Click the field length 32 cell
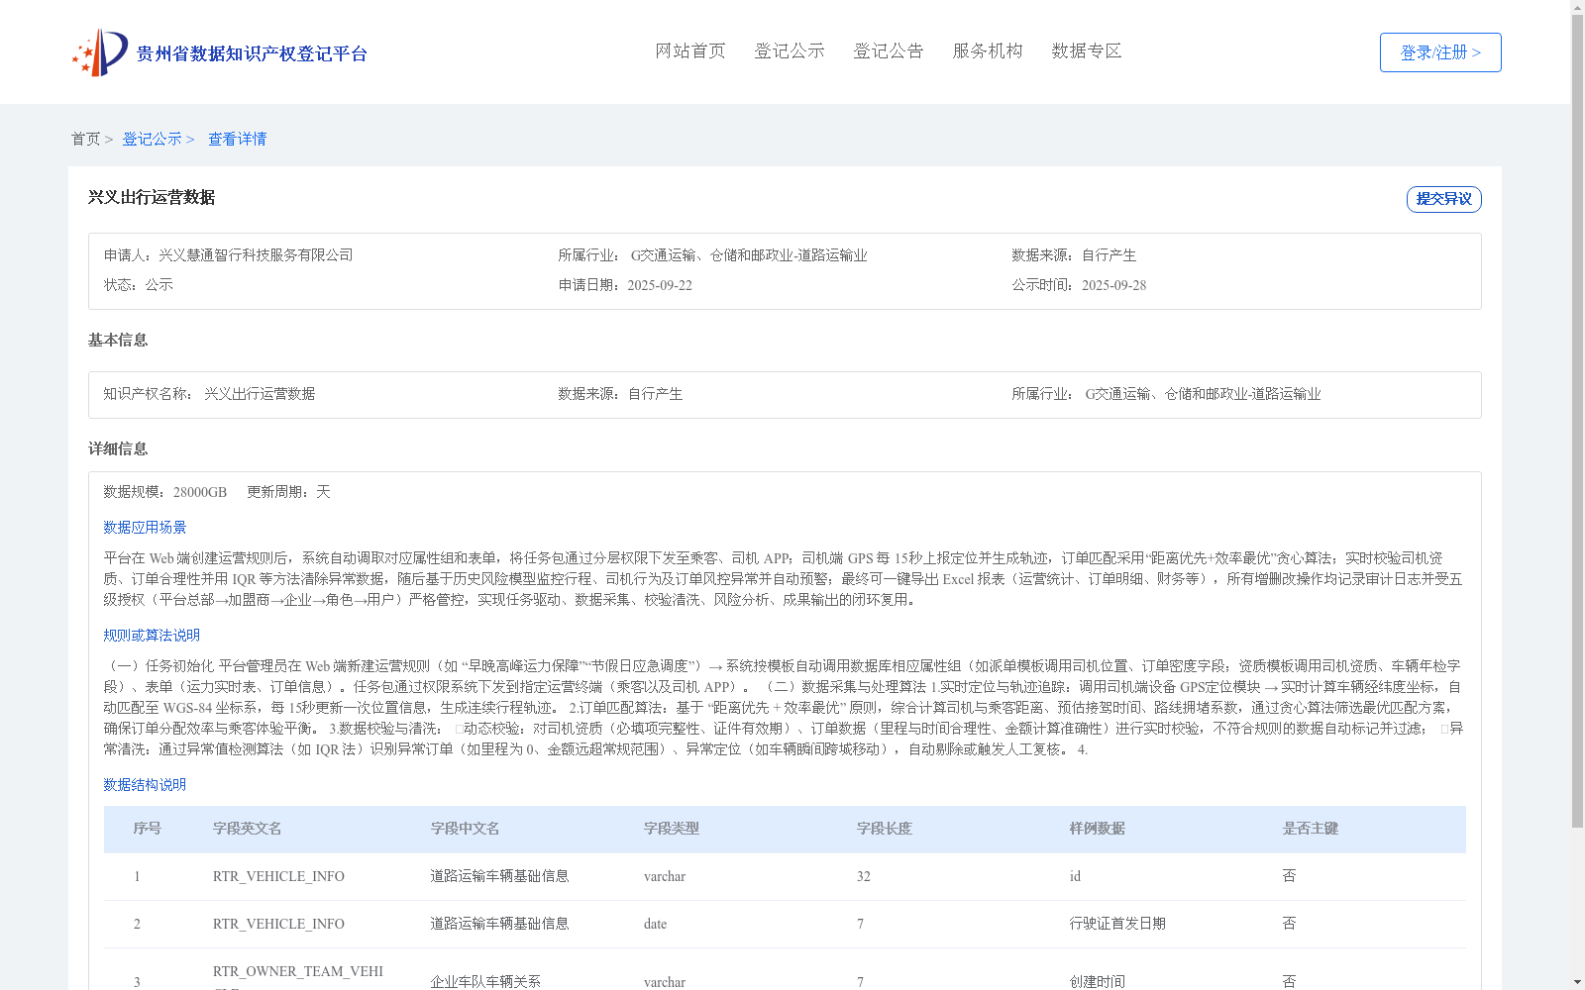This screenshot has width=1585, height=990. pos(864,877)
